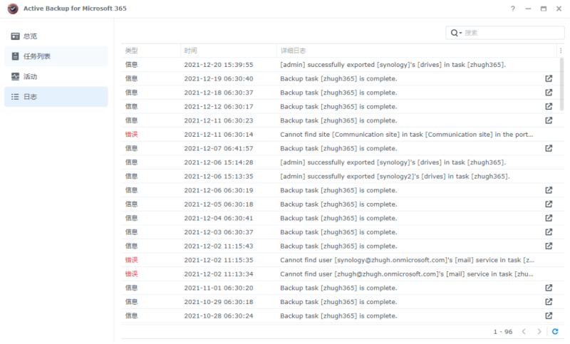570x344 pixels.
Task: Click the 错误 label at 2021-12-02 11:15:35
Action: (131, 260)
